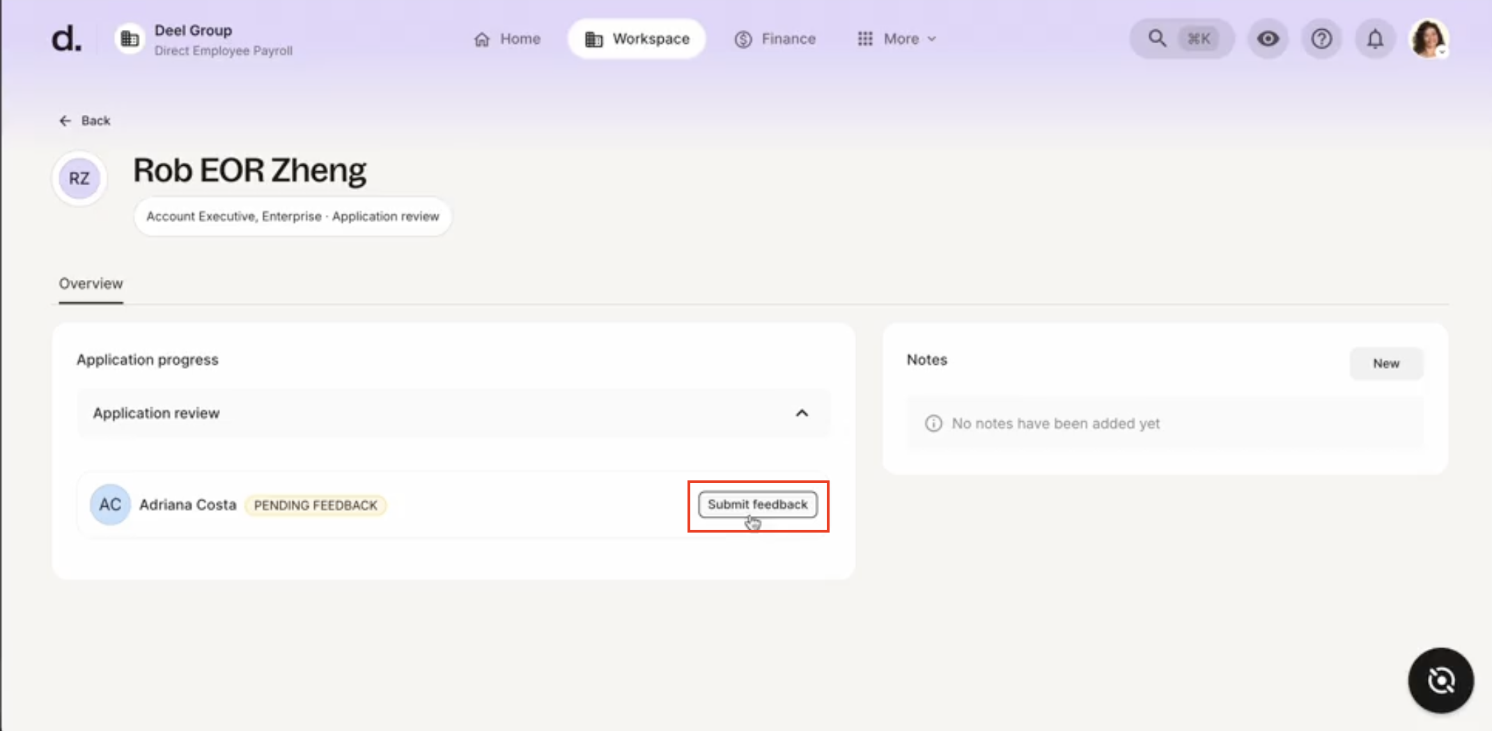Open the user profile avatar menu

[x=1429, y=39]
